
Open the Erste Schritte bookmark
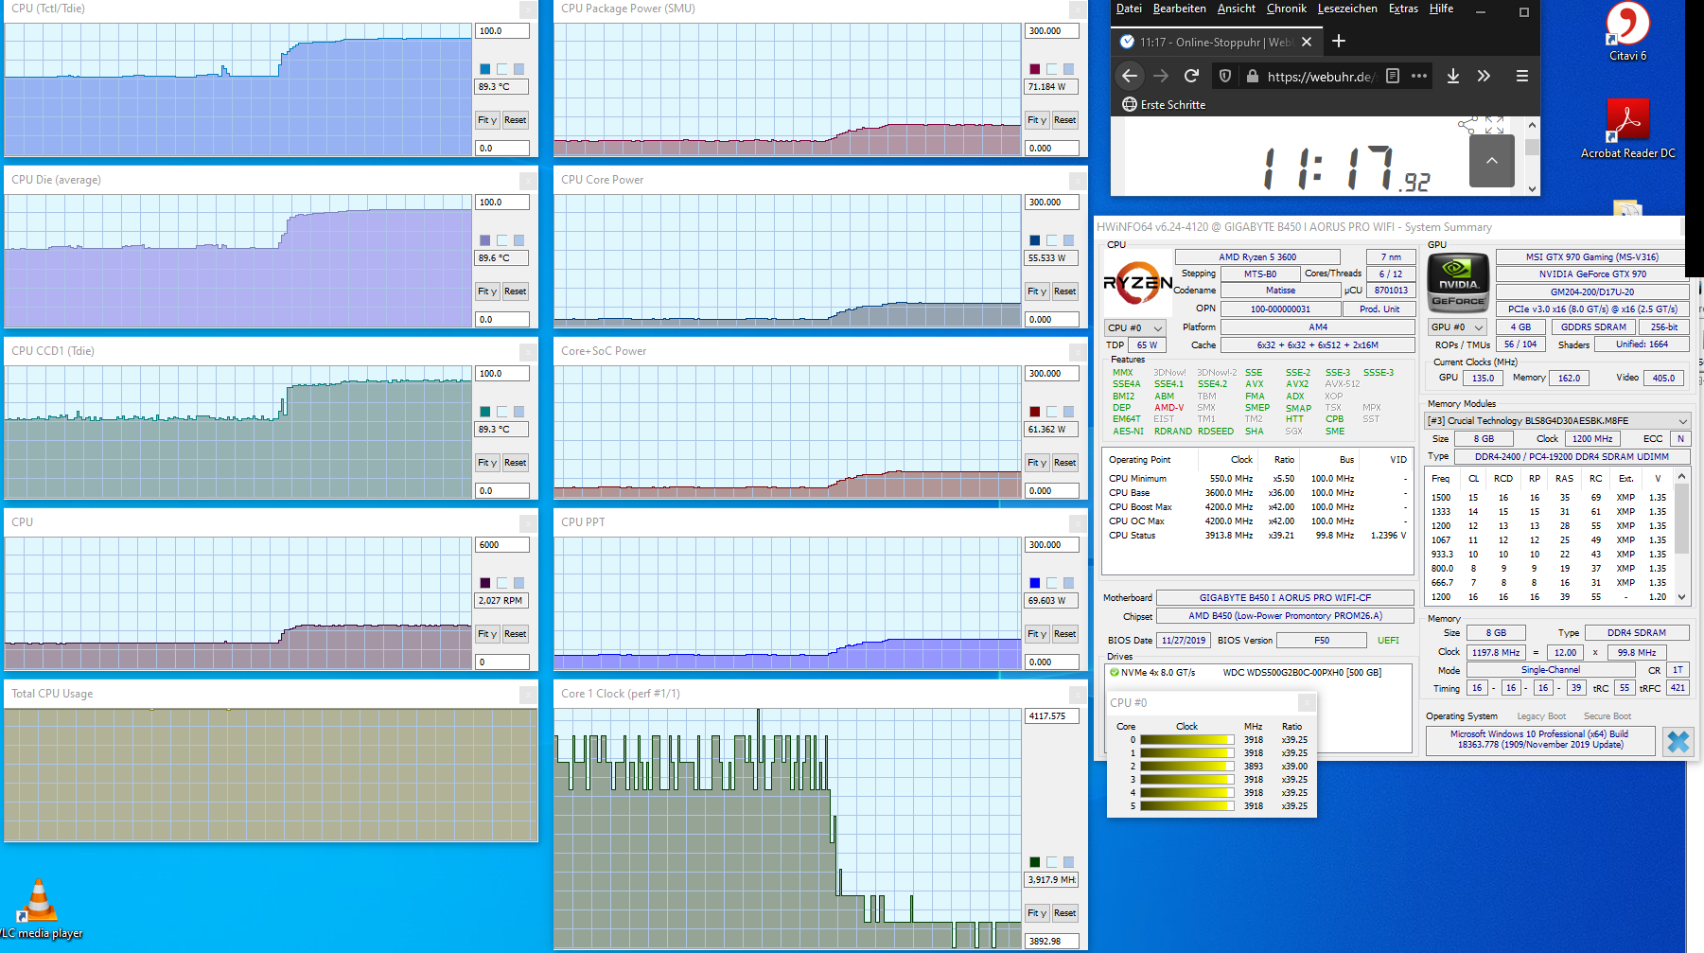click(1164, 105)
